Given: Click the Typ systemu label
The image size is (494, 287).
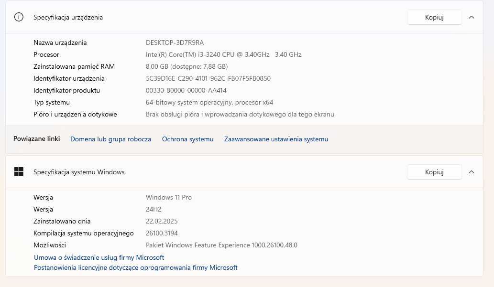Looking at the screenshot, I should point(52,102).
